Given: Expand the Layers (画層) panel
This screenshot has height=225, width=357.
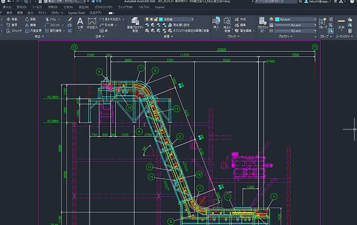Looking at the screenshot, I should 168,36.
